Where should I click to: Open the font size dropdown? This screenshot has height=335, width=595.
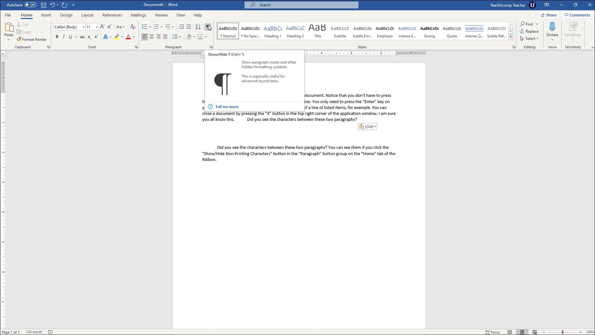point(96,27)
